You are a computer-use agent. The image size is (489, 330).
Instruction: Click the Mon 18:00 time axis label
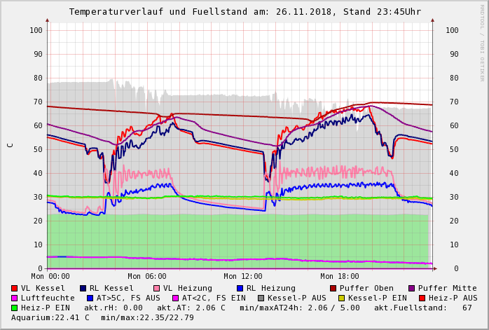coord(339,276)
